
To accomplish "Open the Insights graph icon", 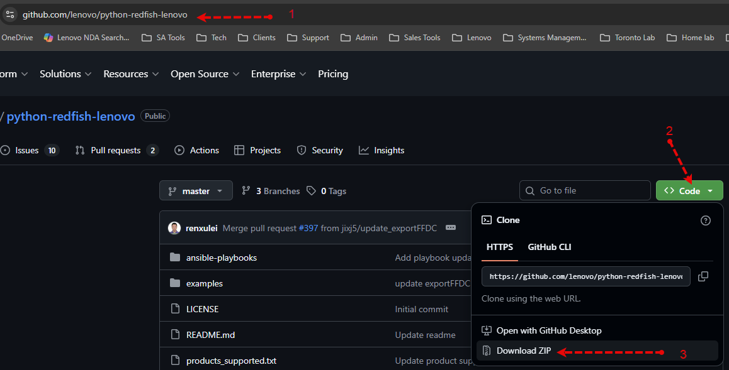I will point(364,150).
